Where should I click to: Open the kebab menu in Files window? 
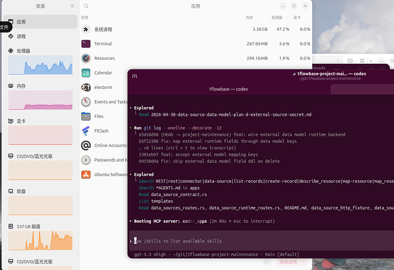point(337,61)
